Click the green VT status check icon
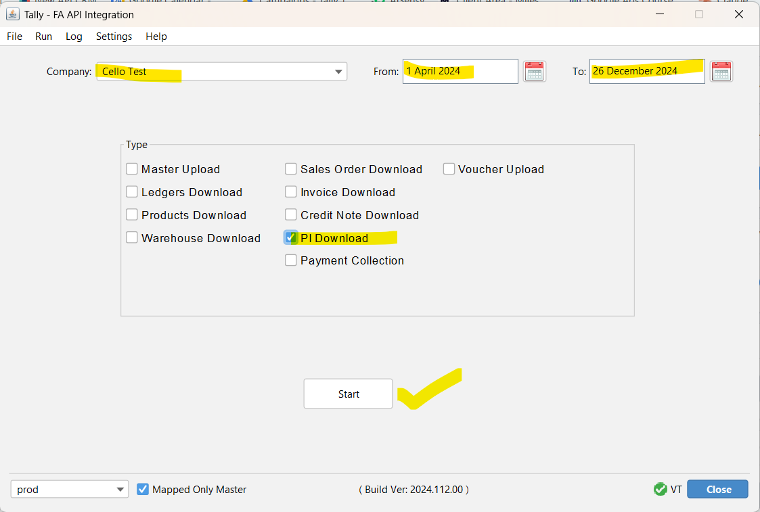 (660, 489)
